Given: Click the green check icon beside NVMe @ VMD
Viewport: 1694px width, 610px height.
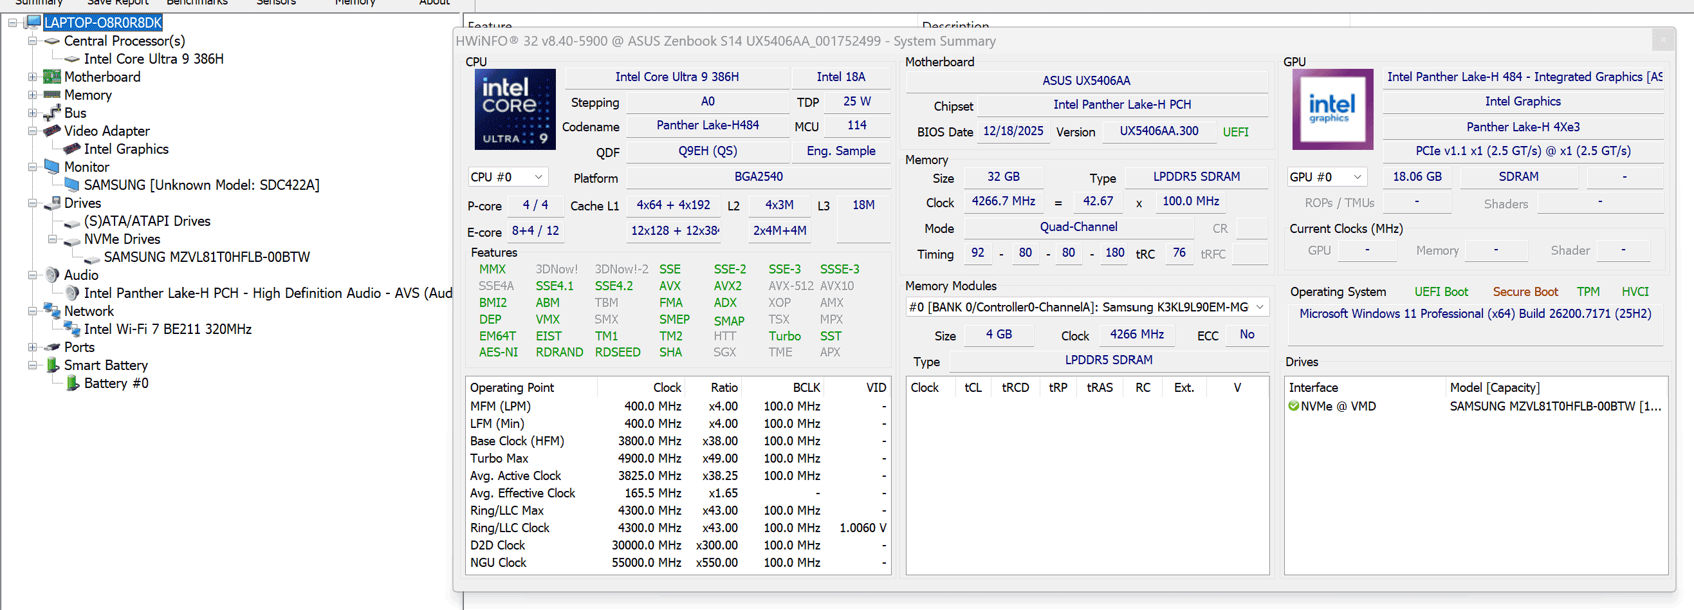Looking at the screenshot, I should [x=1294, y=406].
